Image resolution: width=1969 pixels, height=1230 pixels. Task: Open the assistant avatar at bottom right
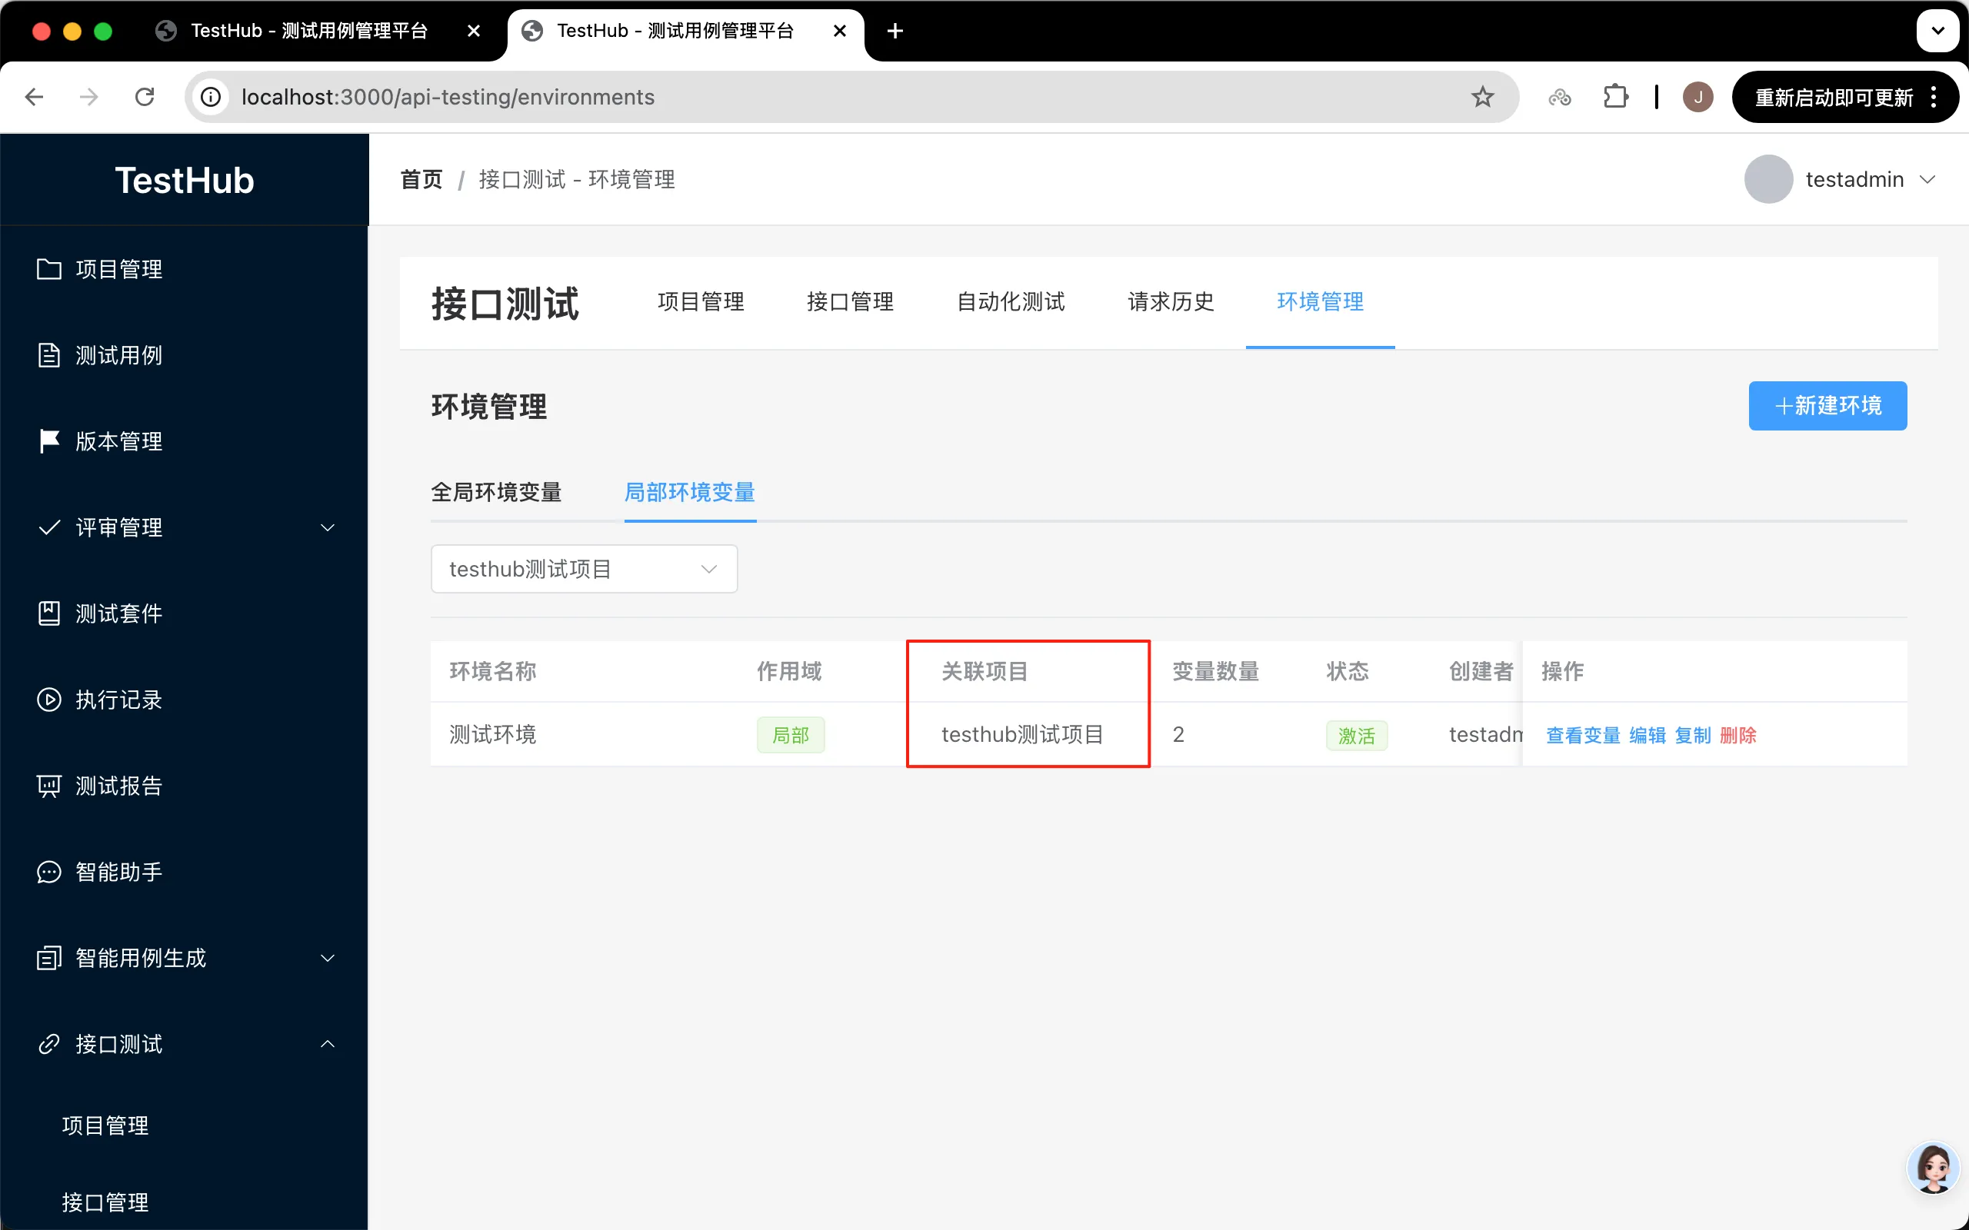click(1932, 1168)
